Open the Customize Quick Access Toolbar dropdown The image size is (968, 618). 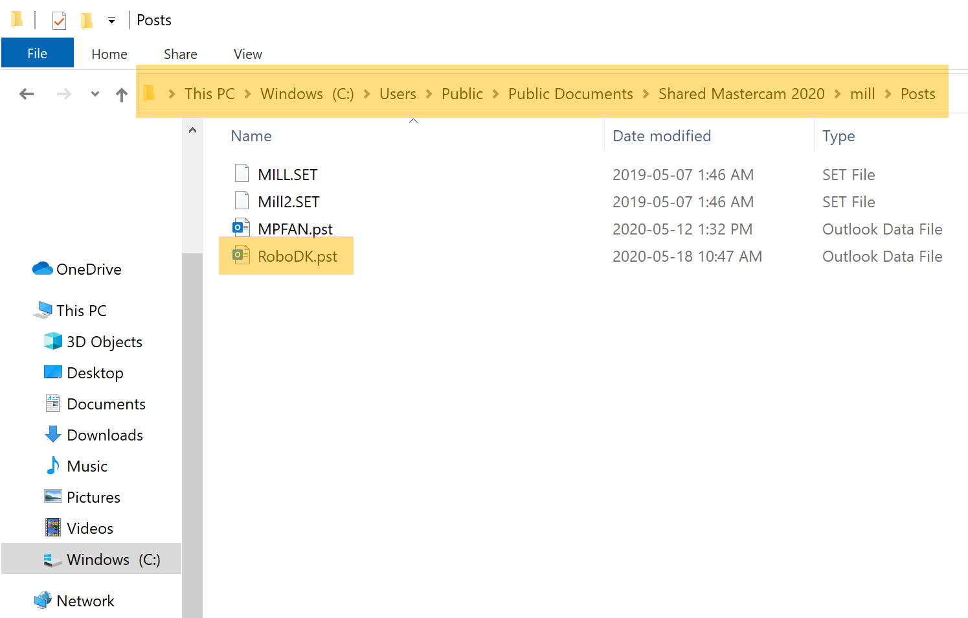point(111,21)
